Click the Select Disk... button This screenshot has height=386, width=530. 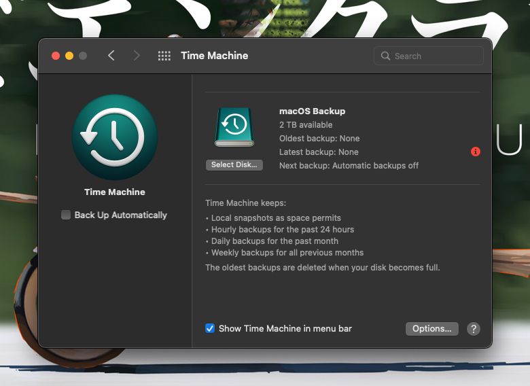(234, 165)
